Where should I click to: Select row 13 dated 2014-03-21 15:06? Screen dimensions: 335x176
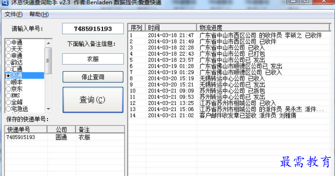click(x=229, y=109)
